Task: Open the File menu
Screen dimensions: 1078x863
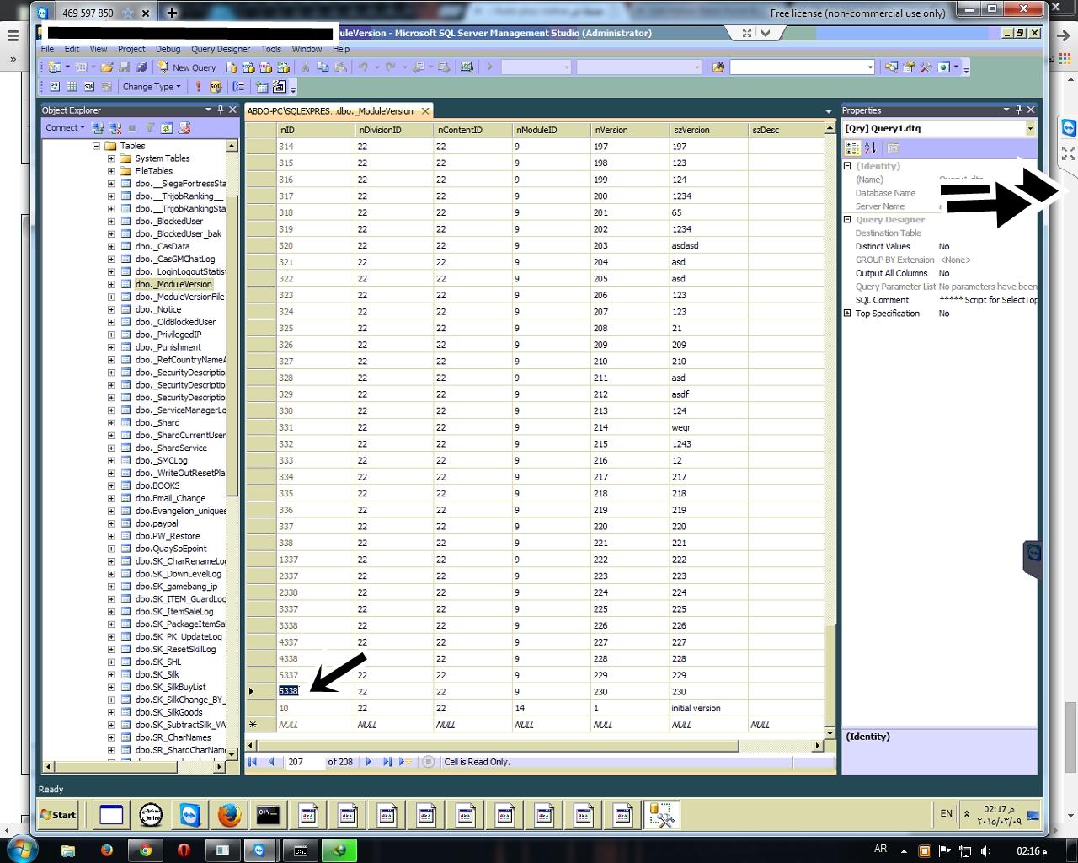Action: (x=48, y=49)
